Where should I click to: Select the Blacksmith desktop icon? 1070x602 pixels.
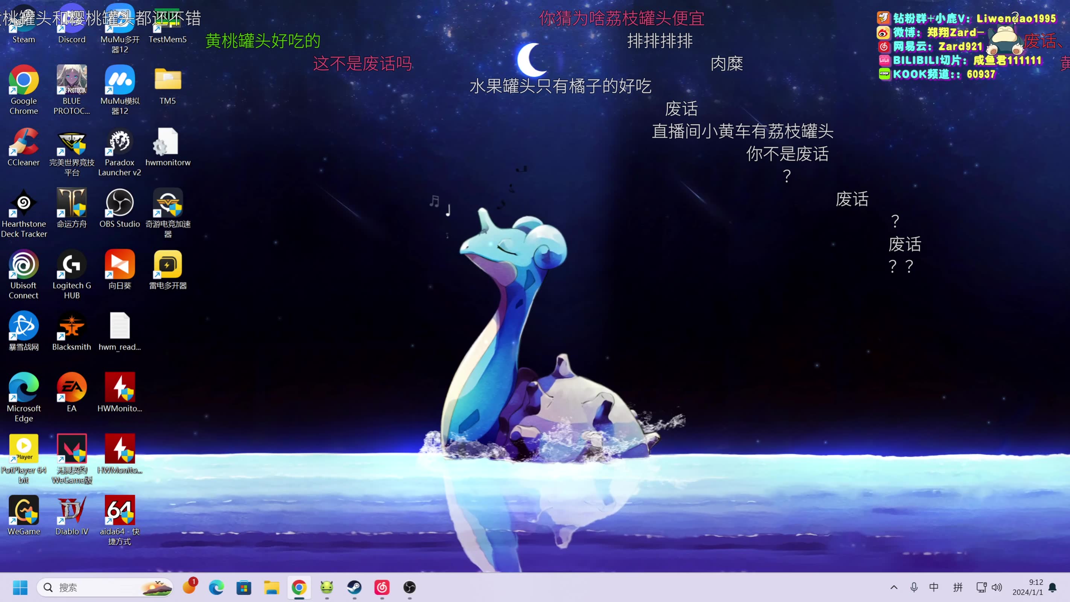tap(72, 331)
